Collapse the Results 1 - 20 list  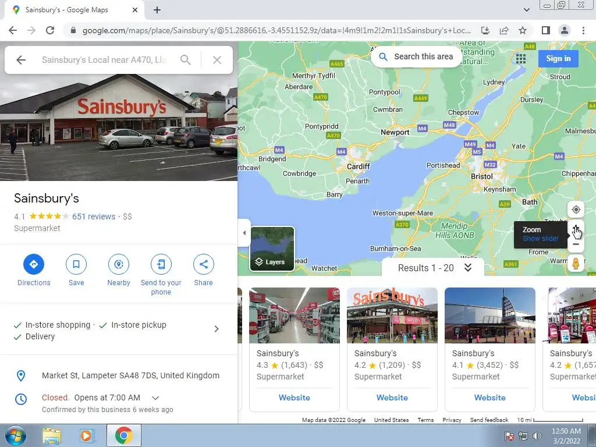[468, 268]
